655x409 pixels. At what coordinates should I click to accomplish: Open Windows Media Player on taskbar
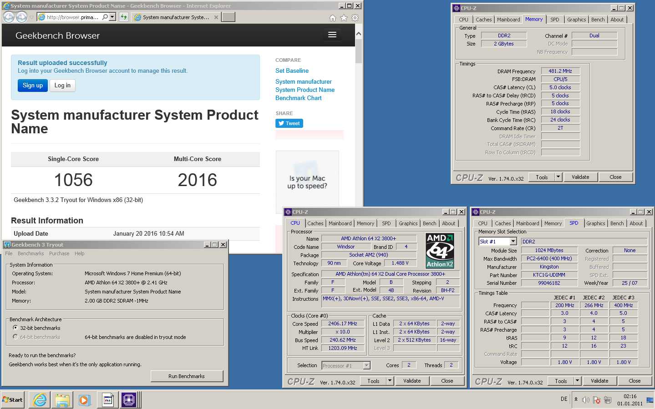(x=84, y=400)
